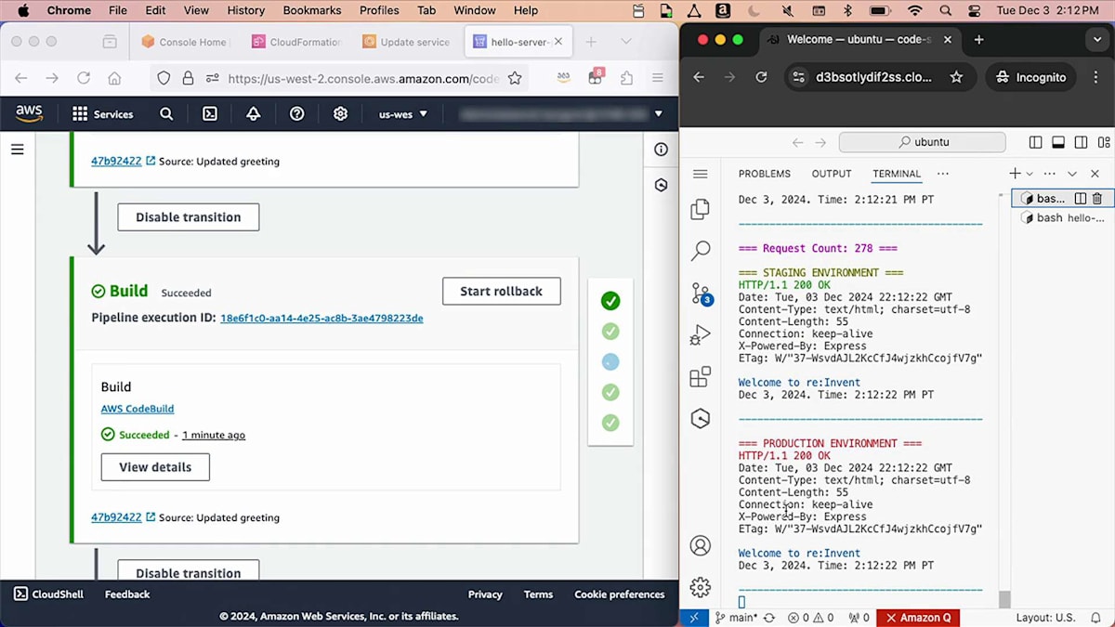
Task: Kill the bash terminal with trash icon
Action: [1097, 198]
